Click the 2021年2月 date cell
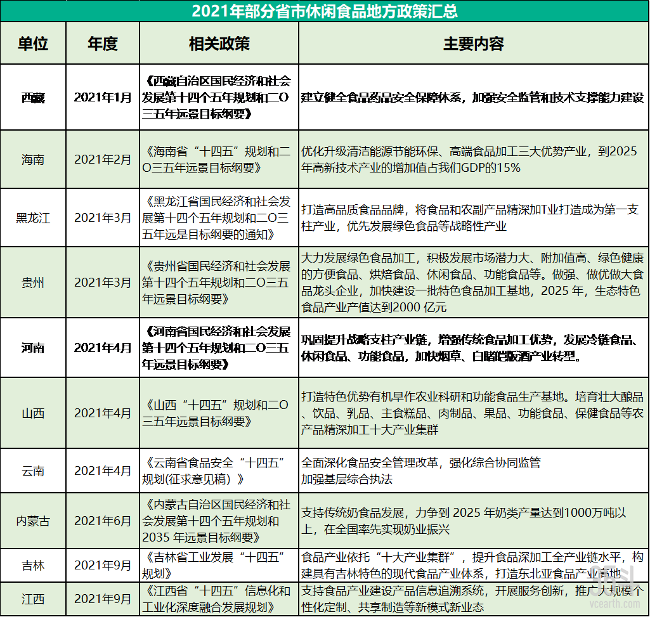 coord(103,159)
